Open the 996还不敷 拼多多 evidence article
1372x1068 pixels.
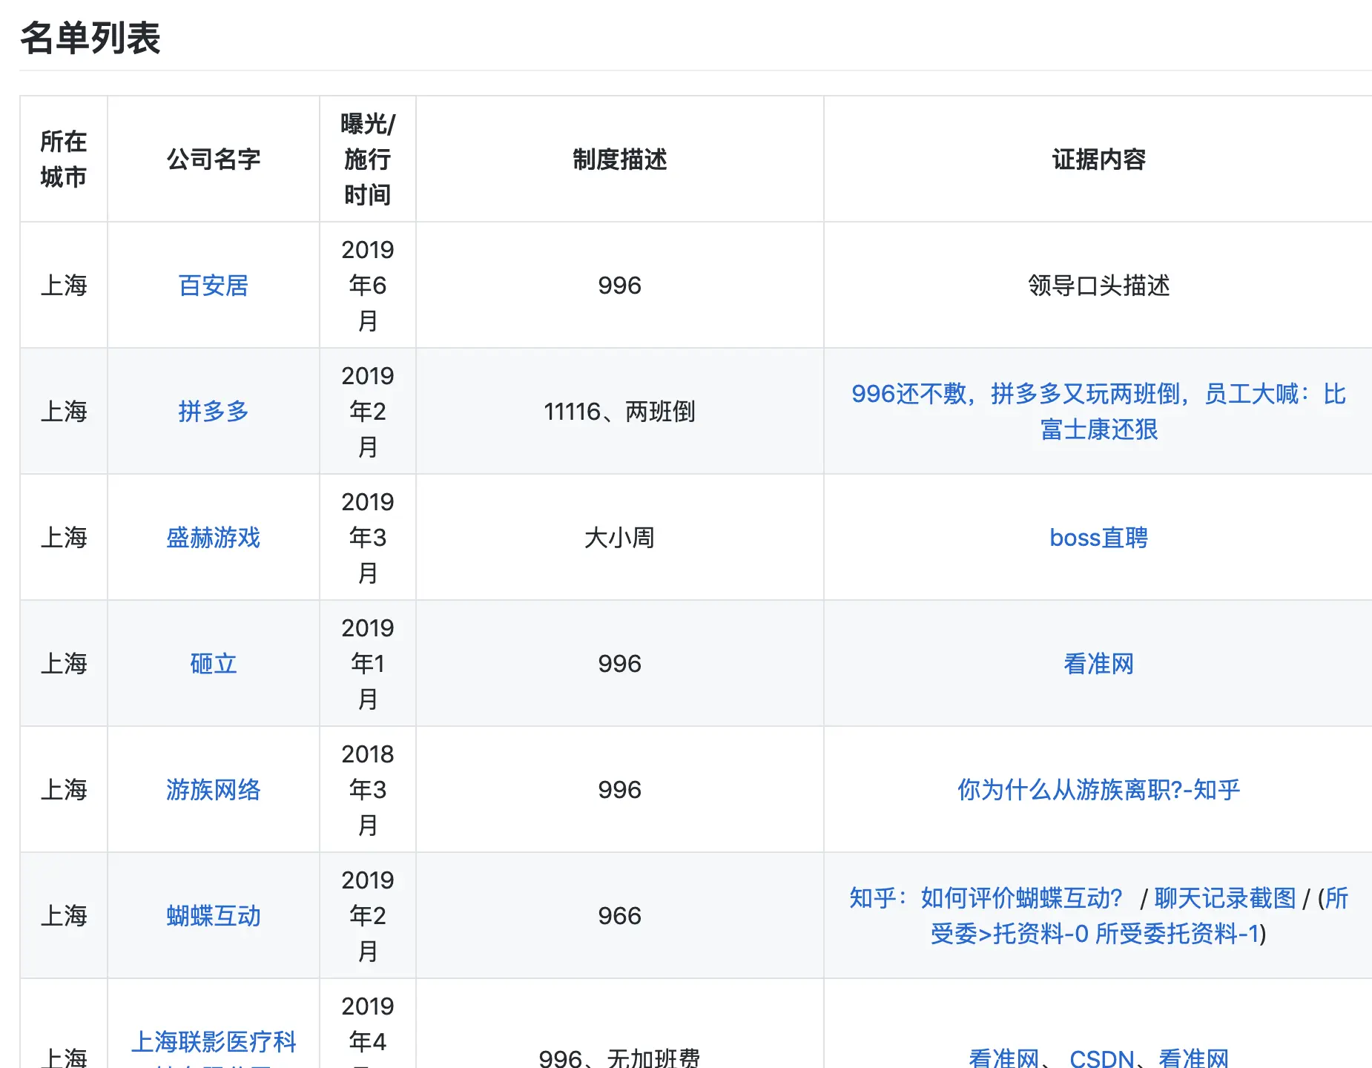pos(1098,412)
